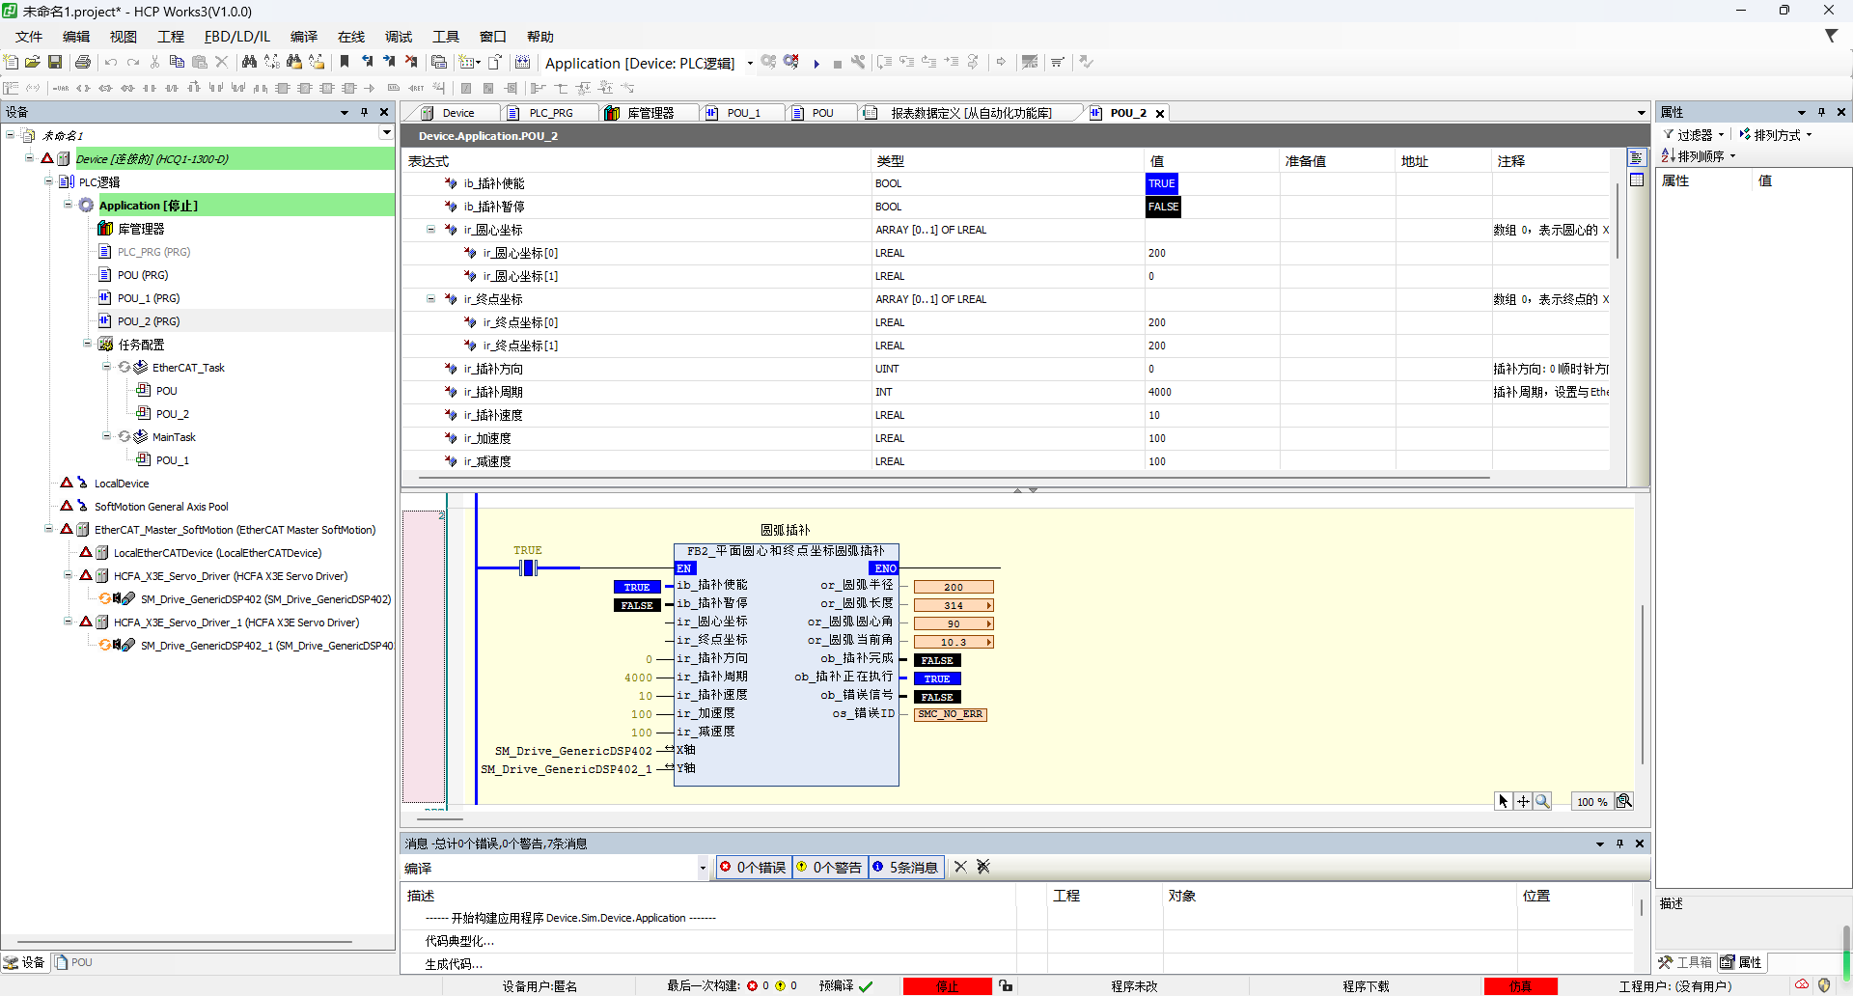Open wrench debugging tool in toolbar
Image resolution: width=1853 pixels, height=996 pixels.
[858, 62]
